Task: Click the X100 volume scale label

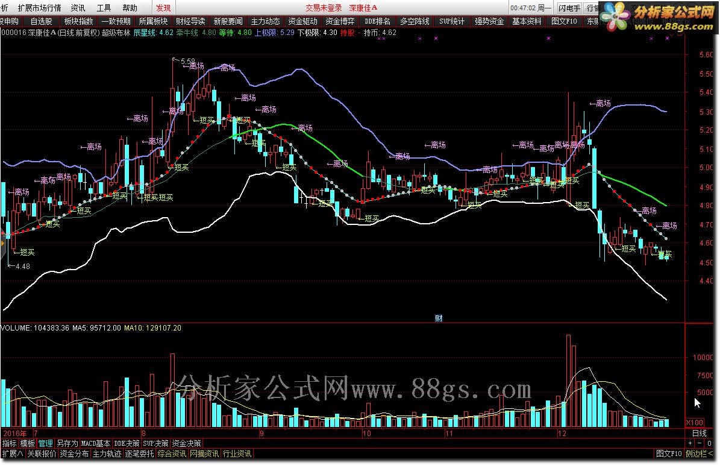Action: tap(695, 423)
